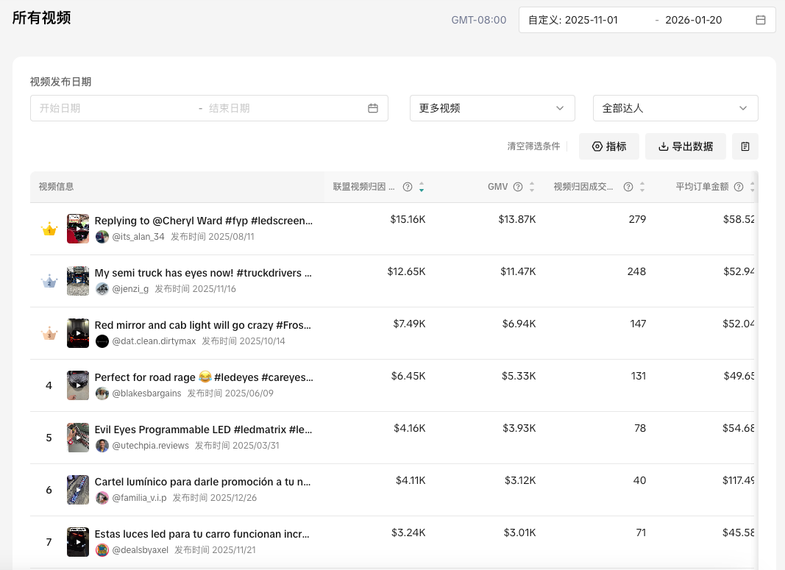Click the sort arrows on the GMV column
Image resolution: width=785 pixels, height=570 pixels.
pyautogui.click(x=532, y=187)
